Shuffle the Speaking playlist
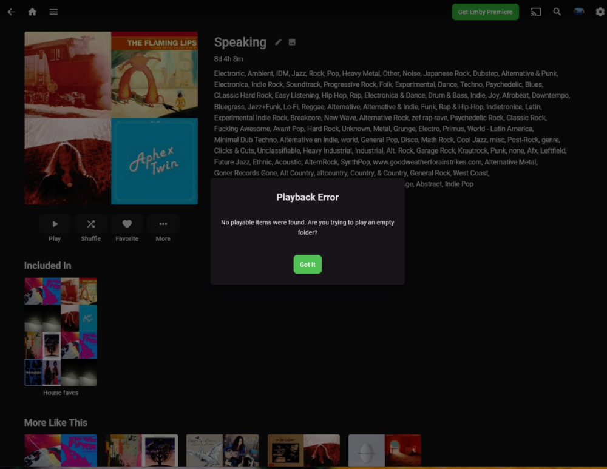Viewport: 607px width, 469px height. pos(90,223)
